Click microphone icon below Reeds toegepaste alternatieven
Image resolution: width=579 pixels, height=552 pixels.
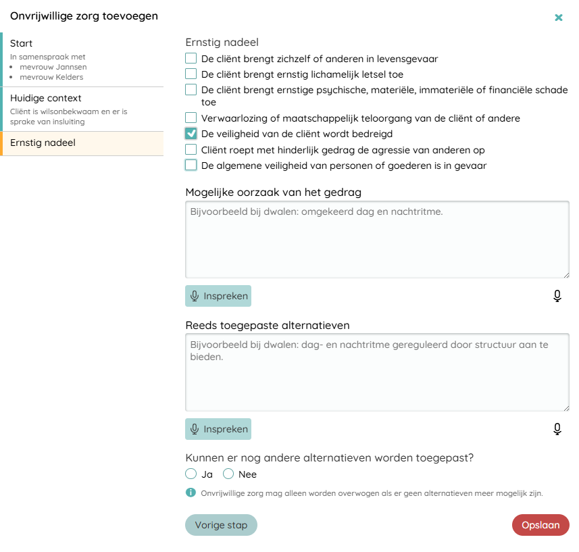(557, 429)
